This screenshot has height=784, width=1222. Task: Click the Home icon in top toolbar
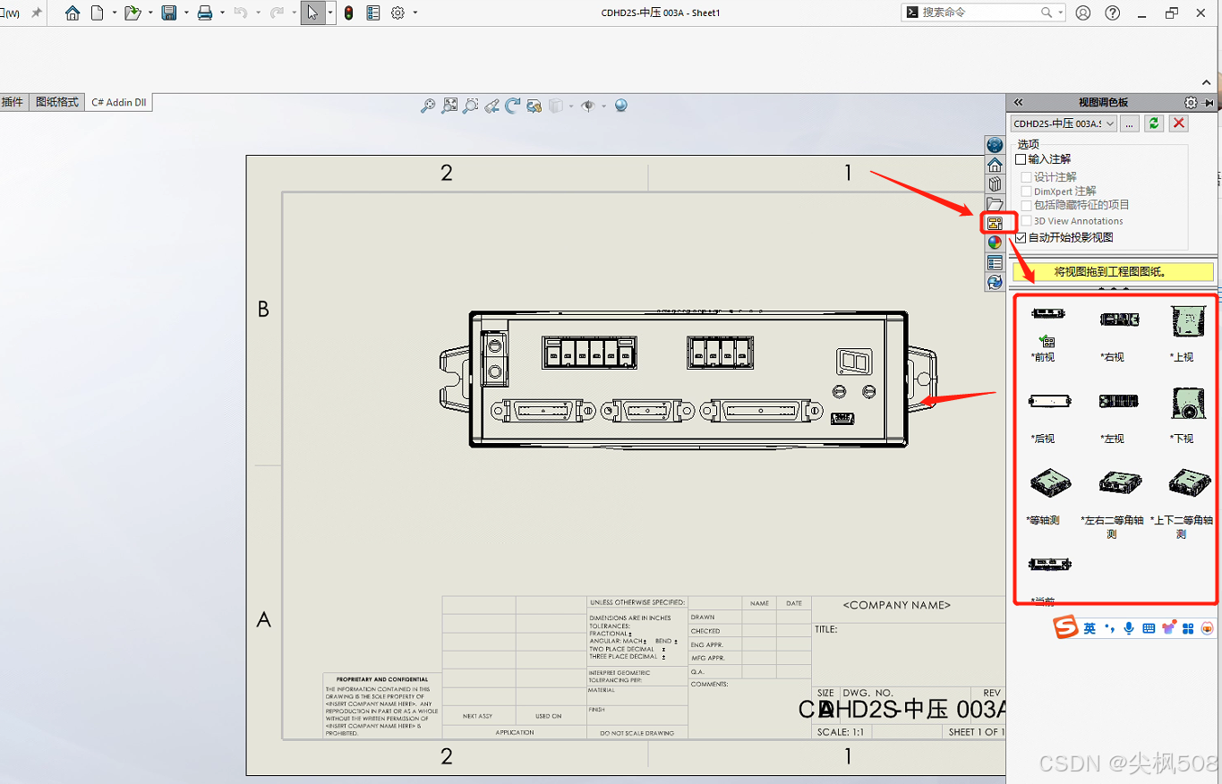coord(73,13)
